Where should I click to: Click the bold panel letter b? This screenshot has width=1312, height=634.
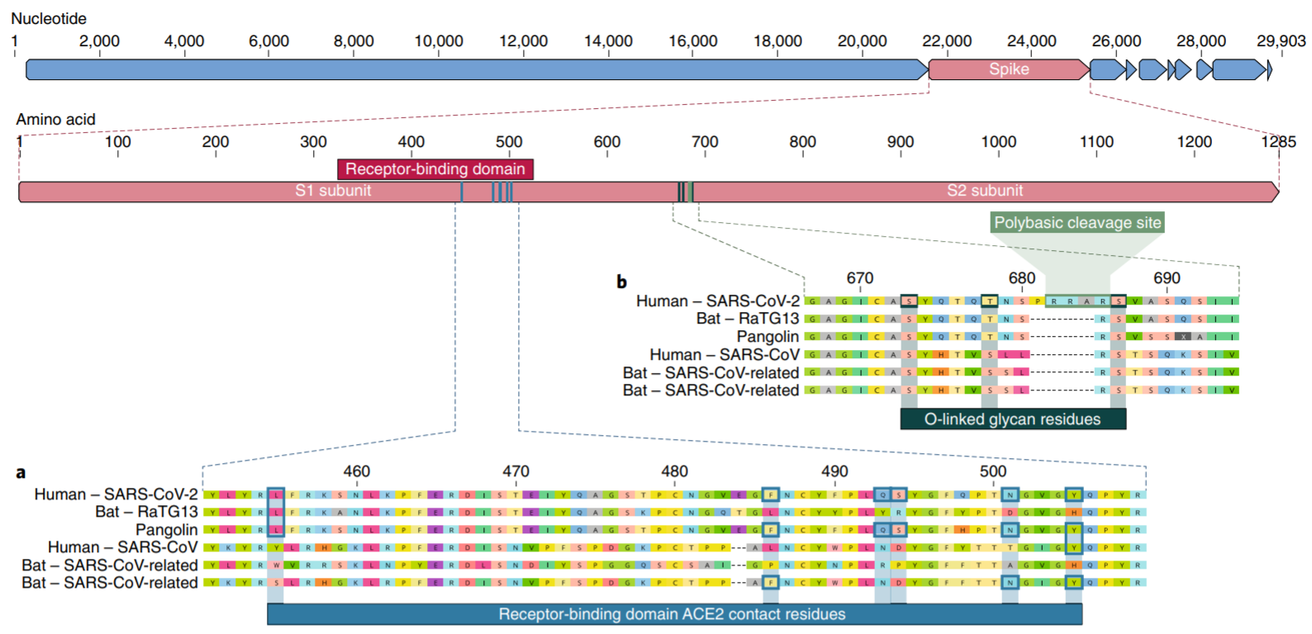coord(621,282)
